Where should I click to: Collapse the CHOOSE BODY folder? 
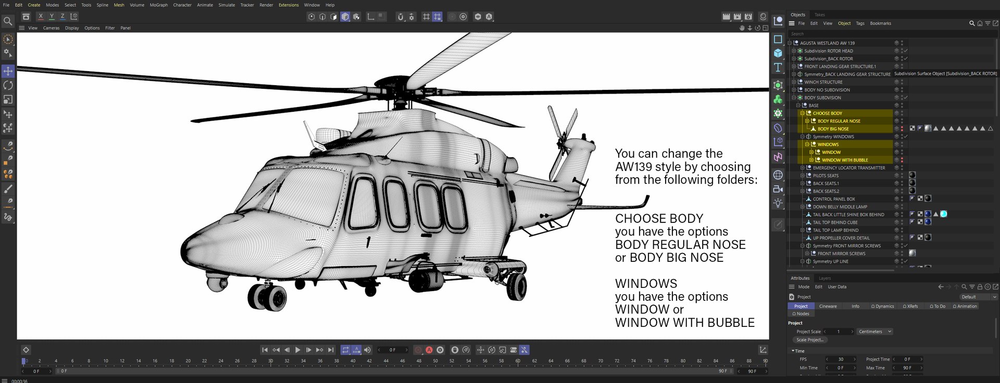[802, 113]
